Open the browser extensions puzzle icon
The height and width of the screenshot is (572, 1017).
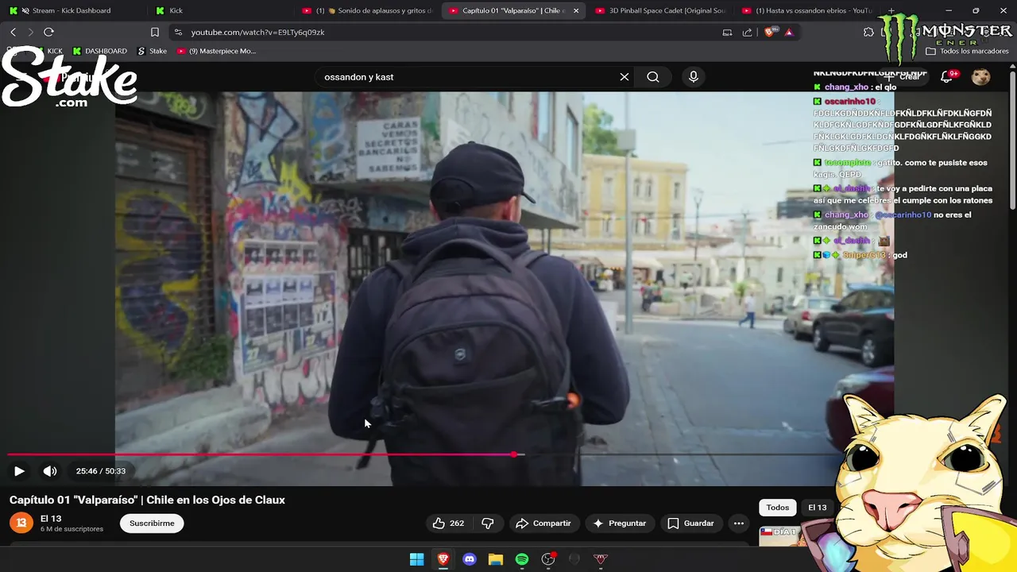coord(868,33)
